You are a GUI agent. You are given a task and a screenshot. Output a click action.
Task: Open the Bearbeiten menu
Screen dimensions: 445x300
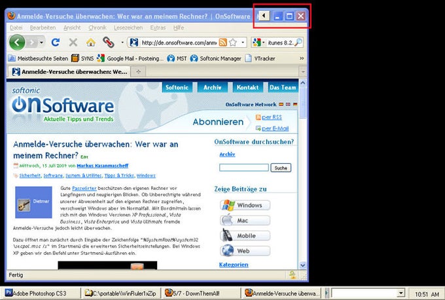click(43, 28)
